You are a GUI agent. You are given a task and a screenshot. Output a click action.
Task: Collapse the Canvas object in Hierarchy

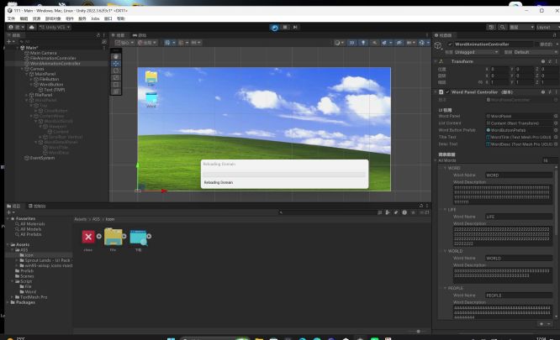22,69
